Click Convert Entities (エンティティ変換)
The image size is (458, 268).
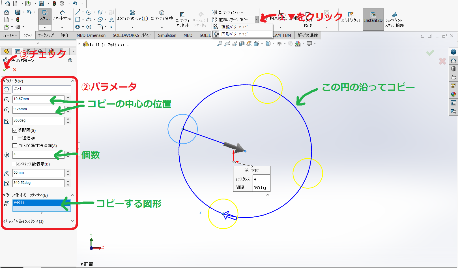[162, 16]
